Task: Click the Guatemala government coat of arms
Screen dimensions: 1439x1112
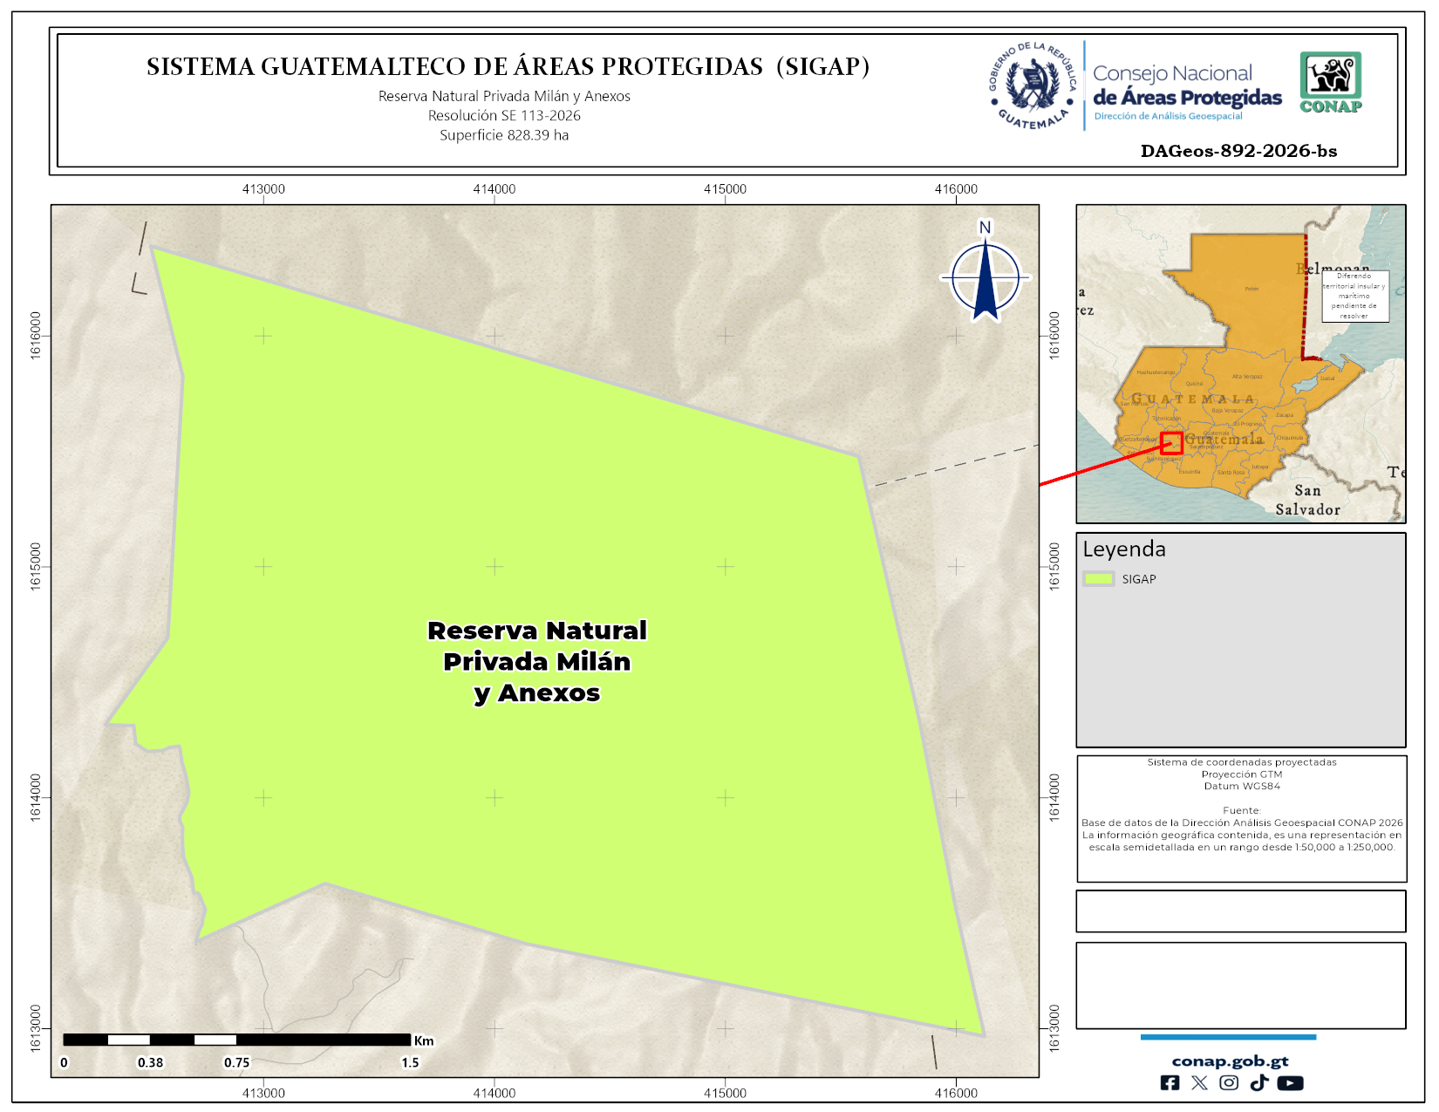Action: pyautogui.click(x=1032, y=85)
